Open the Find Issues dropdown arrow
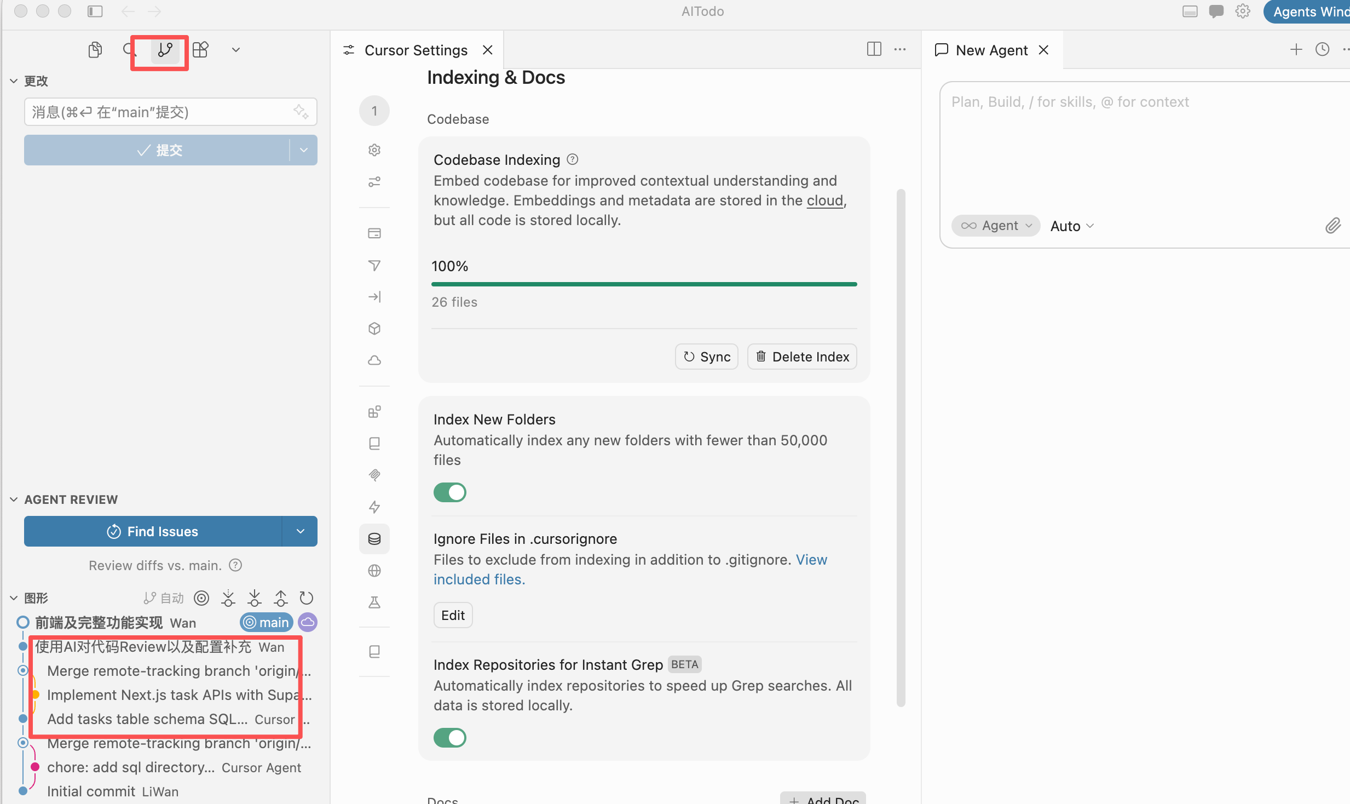The height and width of the screenshot is (804, 1350). 301,531
